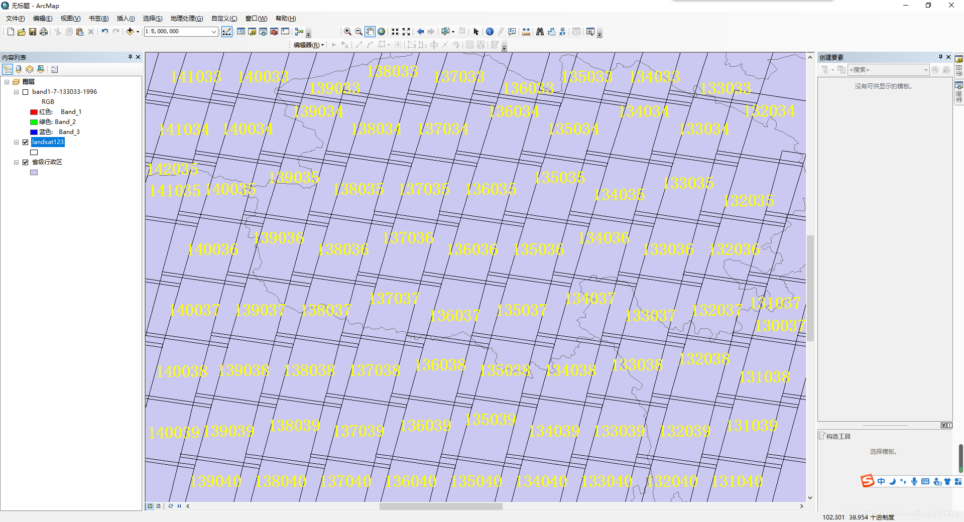This screenshot has height=522, width=964.
Task: Select the Pan tool
Action: point(370,31)
